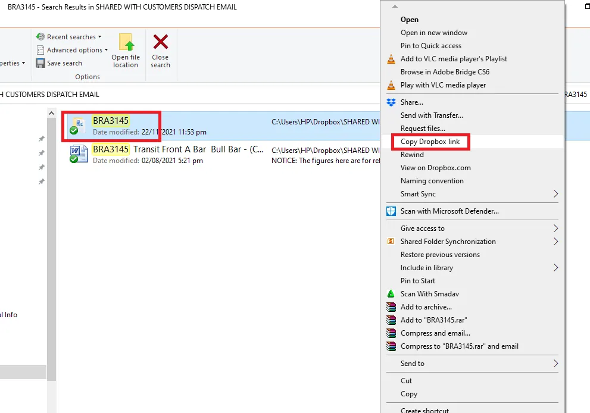The width and height of the screenshot is (590, 413).
Task: Select Rewind from the context menu
Action: point(412,155)
